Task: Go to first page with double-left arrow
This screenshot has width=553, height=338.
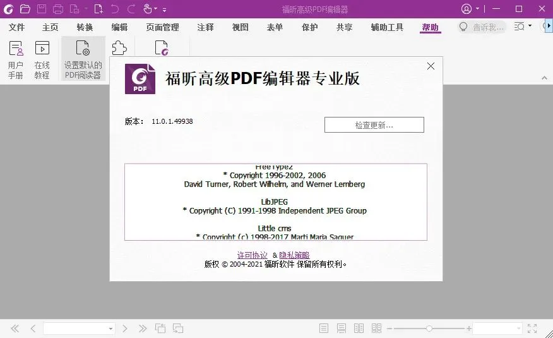Action: coord(15,329)
